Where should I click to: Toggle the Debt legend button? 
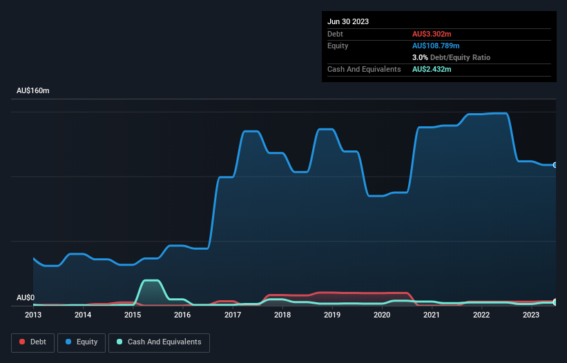coord(33,342)
